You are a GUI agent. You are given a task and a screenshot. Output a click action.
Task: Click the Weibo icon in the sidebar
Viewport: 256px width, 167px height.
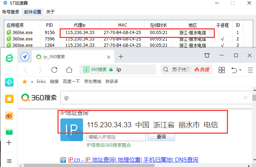(x=9, y=116)
